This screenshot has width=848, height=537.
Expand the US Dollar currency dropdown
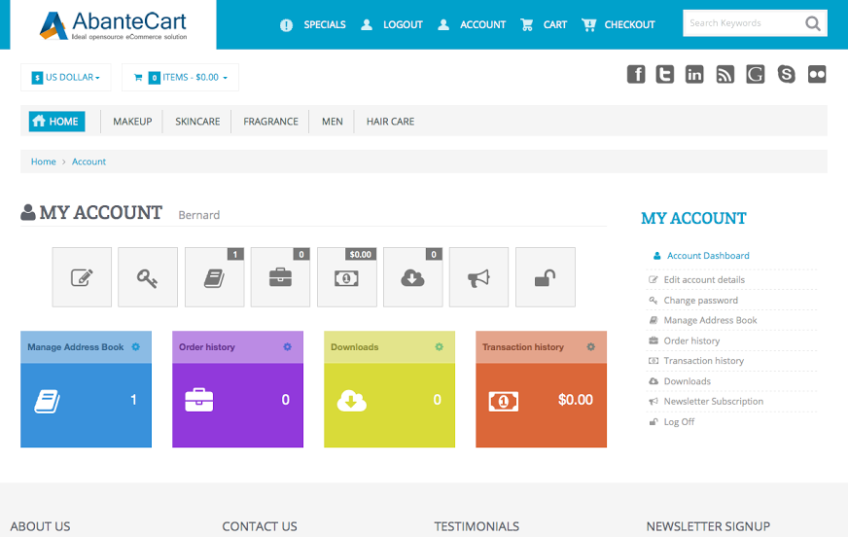point(65,77)
